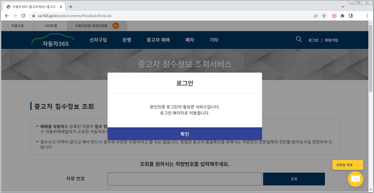Click the 자동차365 logo
The height and width of the screenshot is (193, 374).
53,40
